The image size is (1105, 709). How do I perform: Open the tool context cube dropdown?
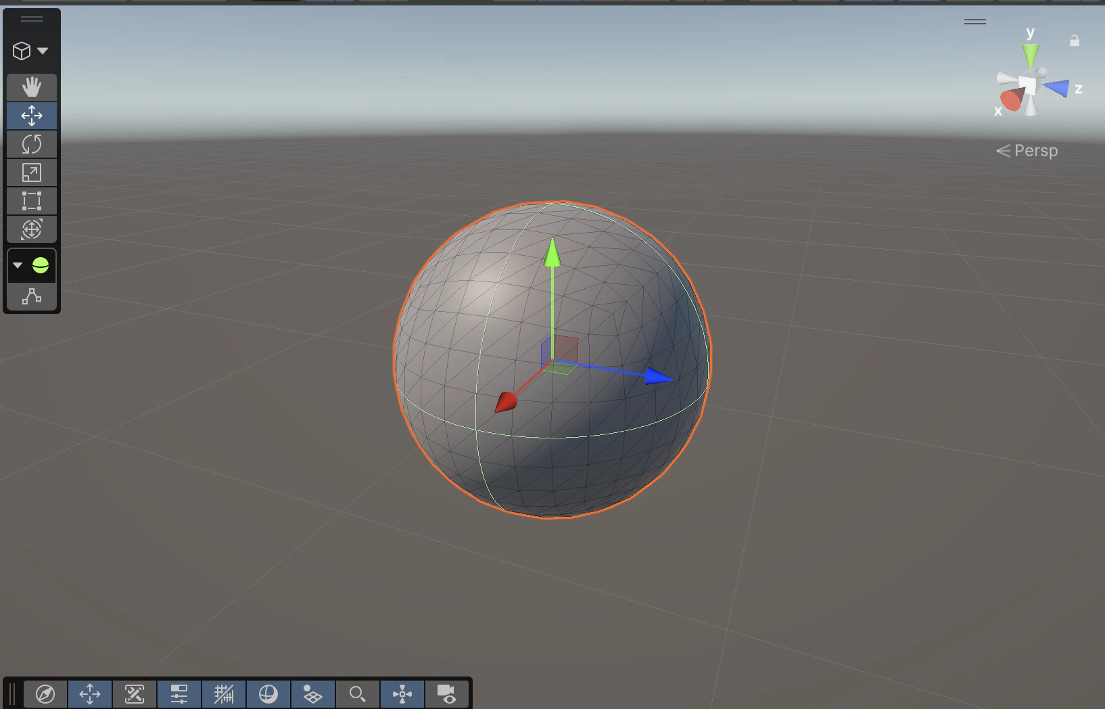pos(30,51)
